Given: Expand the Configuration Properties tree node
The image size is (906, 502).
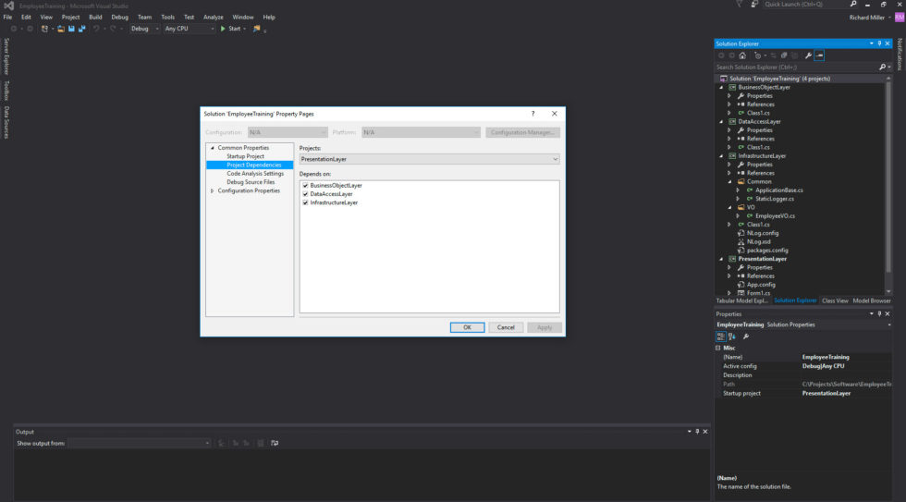Looking at the screenshot, I should 213,190.
